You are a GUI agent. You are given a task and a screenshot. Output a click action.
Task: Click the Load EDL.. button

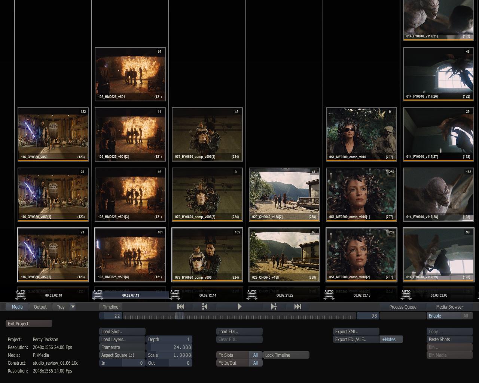point(239,332)
